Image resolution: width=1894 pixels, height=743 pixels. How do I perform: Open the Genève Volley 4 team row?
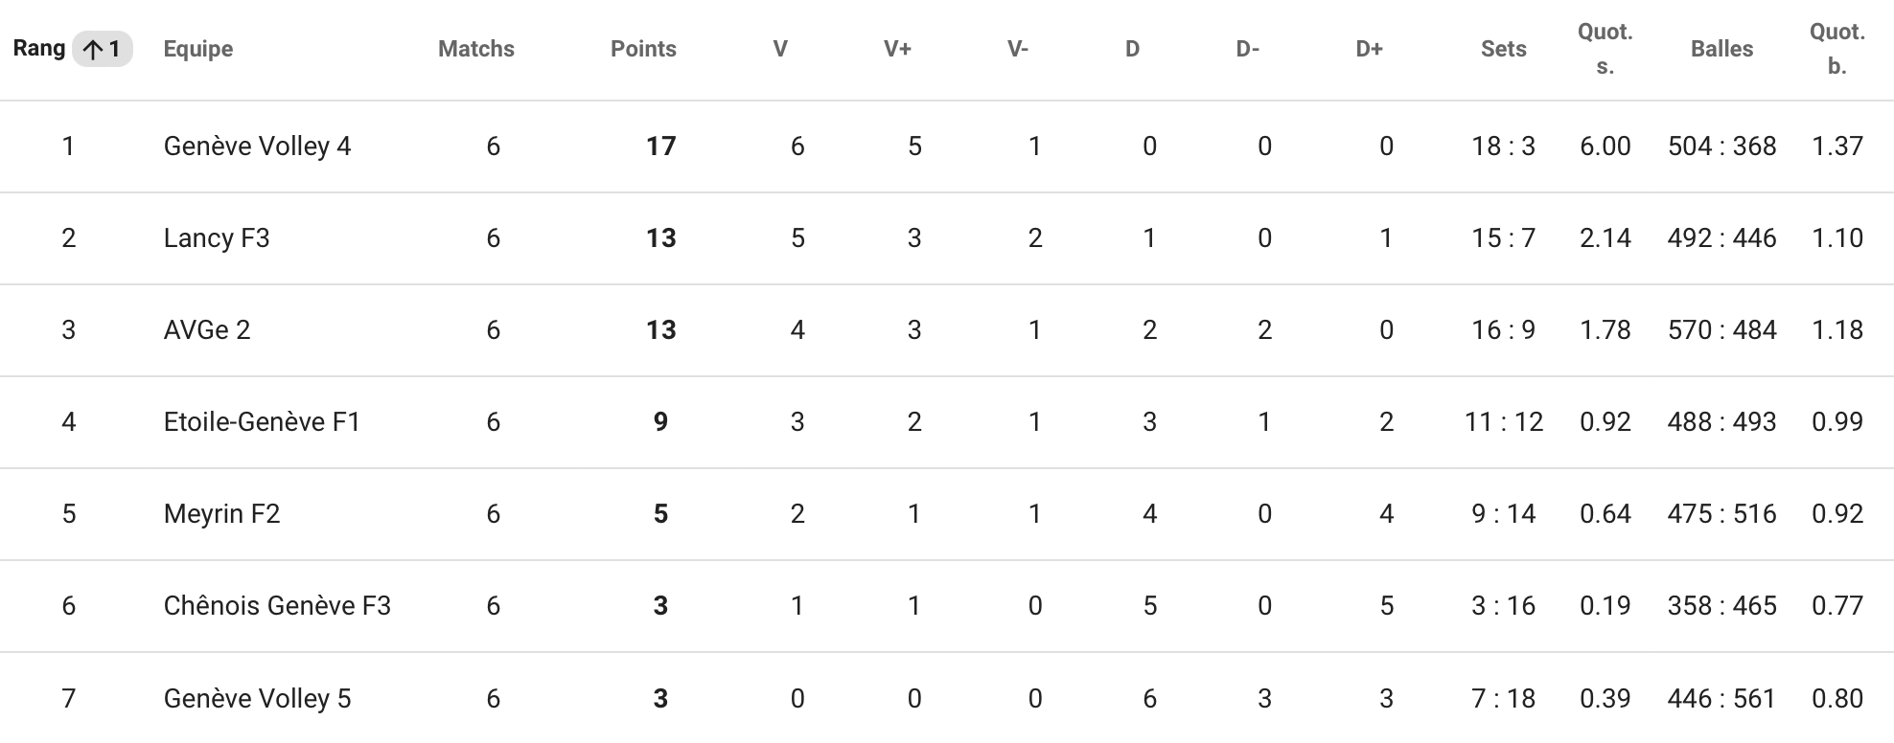947,146
